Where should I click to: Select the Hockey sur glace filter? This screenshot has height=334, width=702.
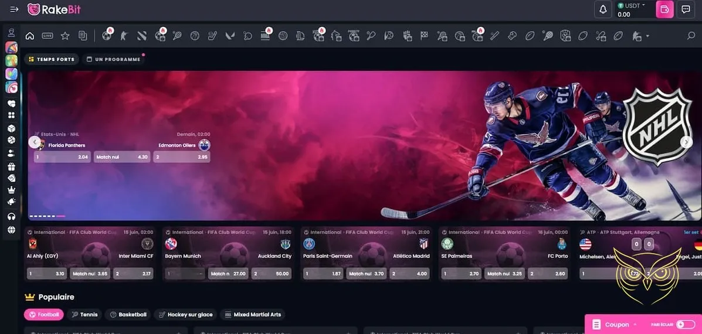186,315
